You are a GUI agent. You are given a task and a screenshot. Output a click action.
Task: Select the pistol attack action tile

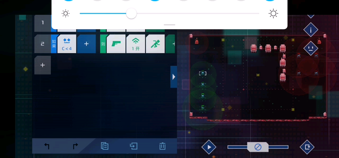click(x=116, y=44)
